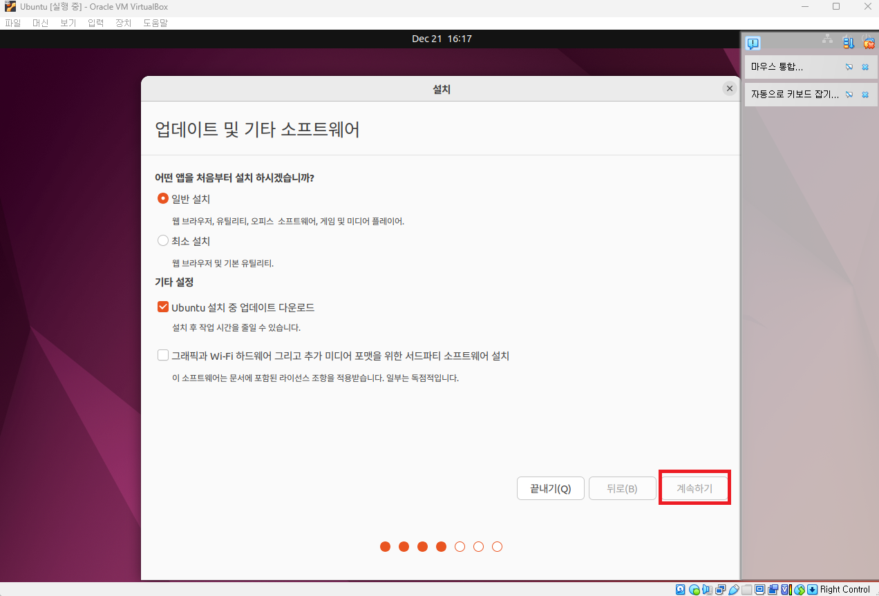
Task: Click the VirtualBox title bar app icon
Action: (x=10, y=6)
